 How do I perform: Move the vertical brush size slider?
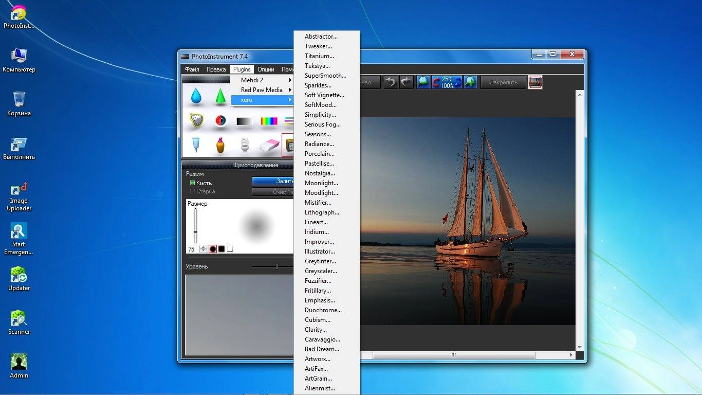click(x=195, y=232)
